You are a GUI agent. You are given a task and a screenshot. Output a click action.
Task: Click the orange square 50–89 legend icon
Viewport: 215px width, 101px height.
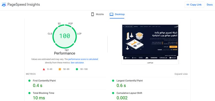[60, 69]
